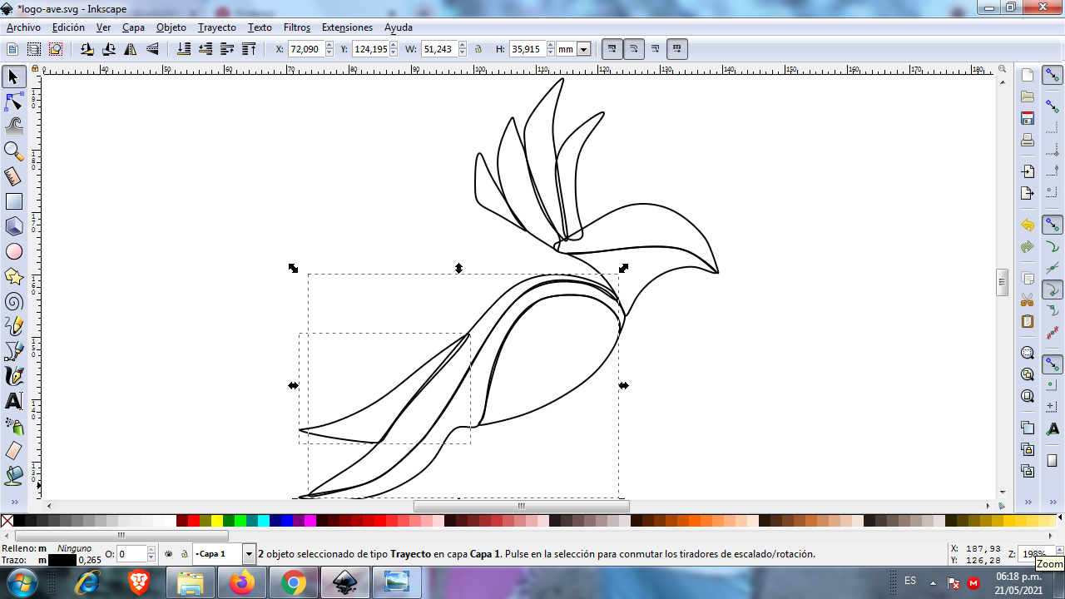Pick the yellow palette swatch
The width and height of the screenshot is (1065, 599).
217,521
